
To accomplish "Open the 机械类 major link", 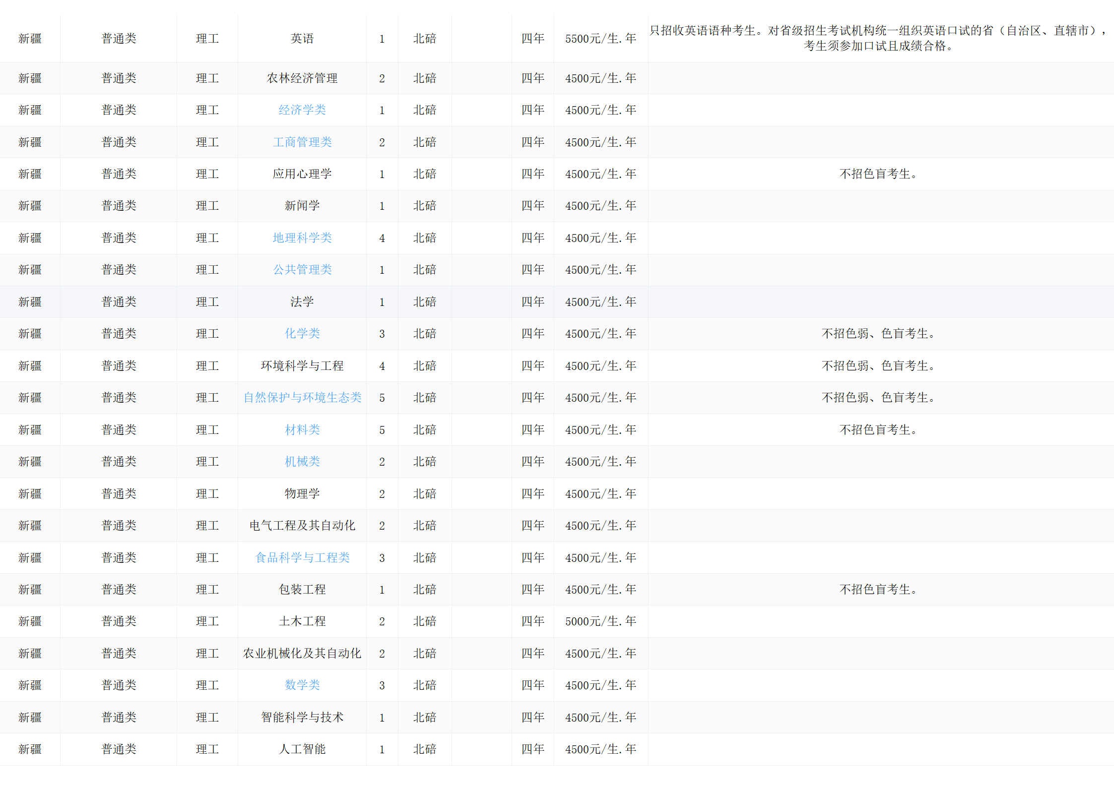I will click(x=302, y=462).
